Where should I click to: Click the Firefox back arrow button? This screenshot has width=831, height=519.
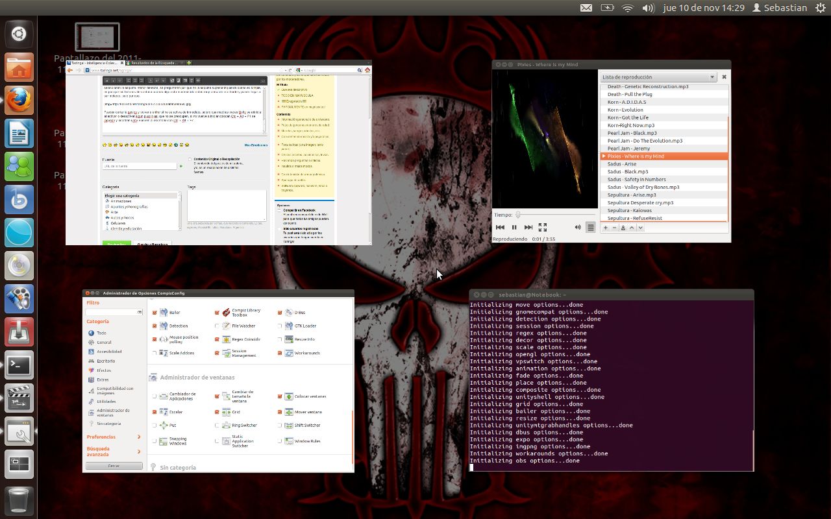[71, 70]
